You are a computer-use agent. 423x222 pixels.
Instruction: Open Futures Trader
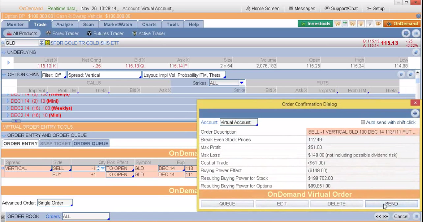click(105, 33)
